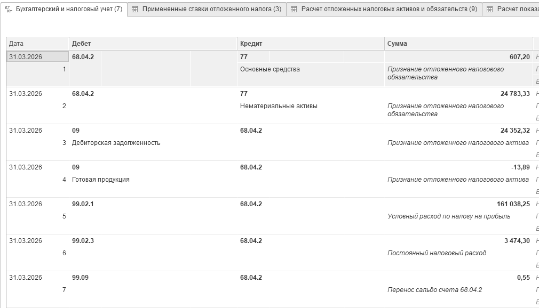Click the amount 24 783,33 in row 2

(x=515, y=94)
